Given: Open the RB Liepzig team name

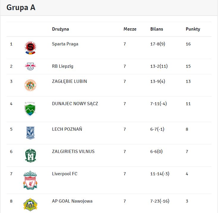Looking at the screenshot, I should (63, 66).
